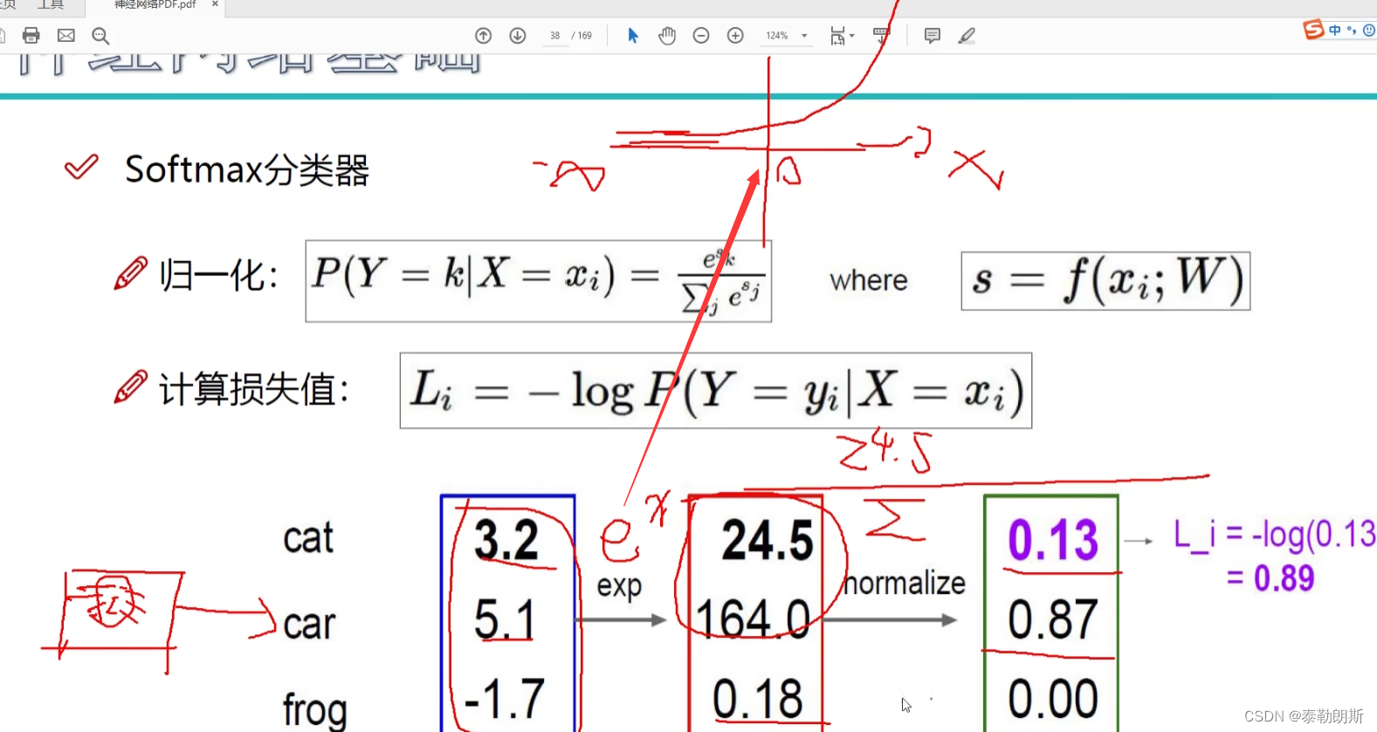
Task: Click the 'where' text on the slide
Action: click(x=869, y=280)
